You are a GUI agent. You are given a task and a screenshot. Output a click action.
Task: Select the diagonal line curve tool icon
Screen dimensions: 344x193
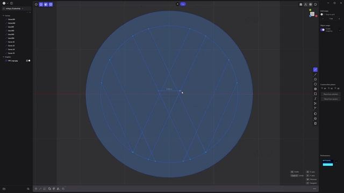[316, 75]
